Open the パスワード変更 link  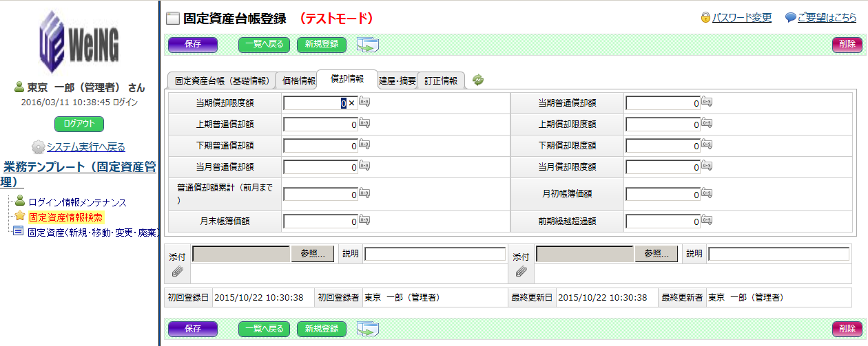click(741, 18)
